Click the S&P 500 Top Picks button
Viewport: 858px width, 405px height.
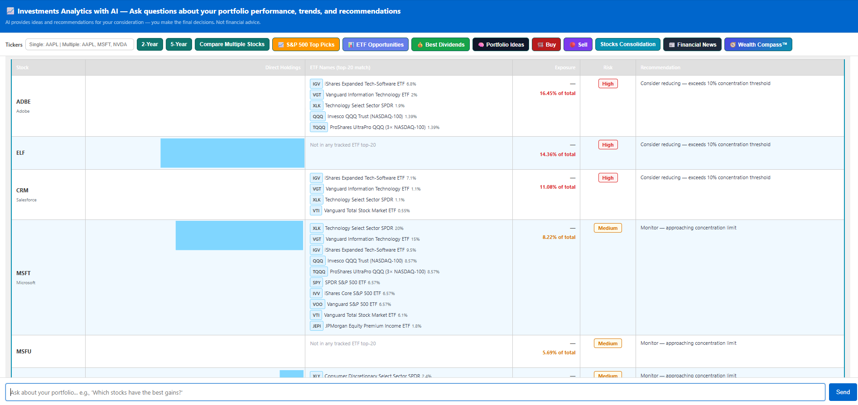[x=306, y=44]
